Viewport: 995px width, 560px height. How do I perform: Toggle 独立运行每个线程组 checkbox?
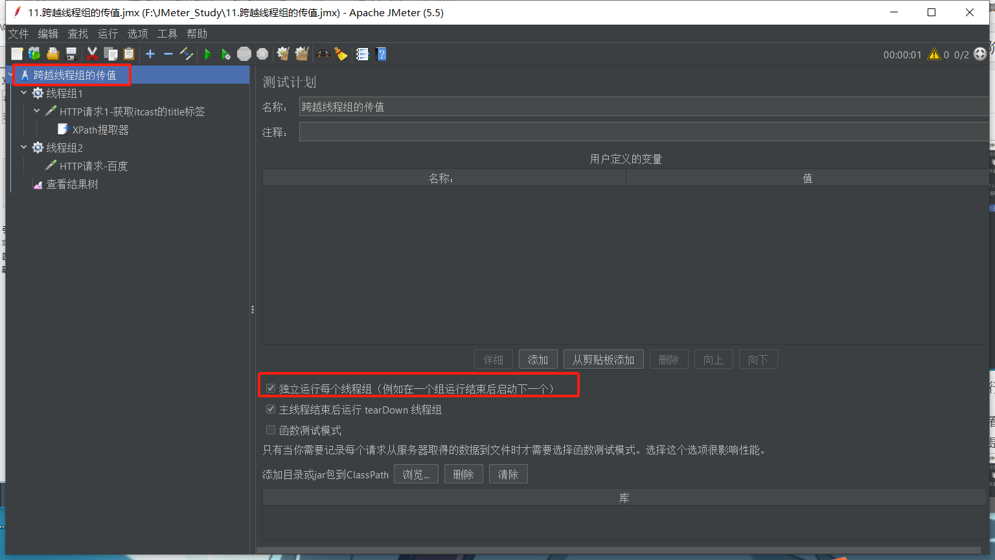(271, 389)
